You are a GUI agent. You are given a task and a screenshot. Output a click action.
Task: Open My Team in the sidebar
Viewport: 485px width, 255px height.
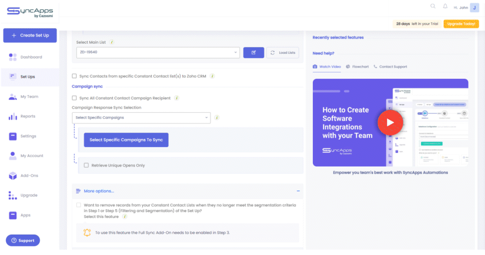coord(30,97)
